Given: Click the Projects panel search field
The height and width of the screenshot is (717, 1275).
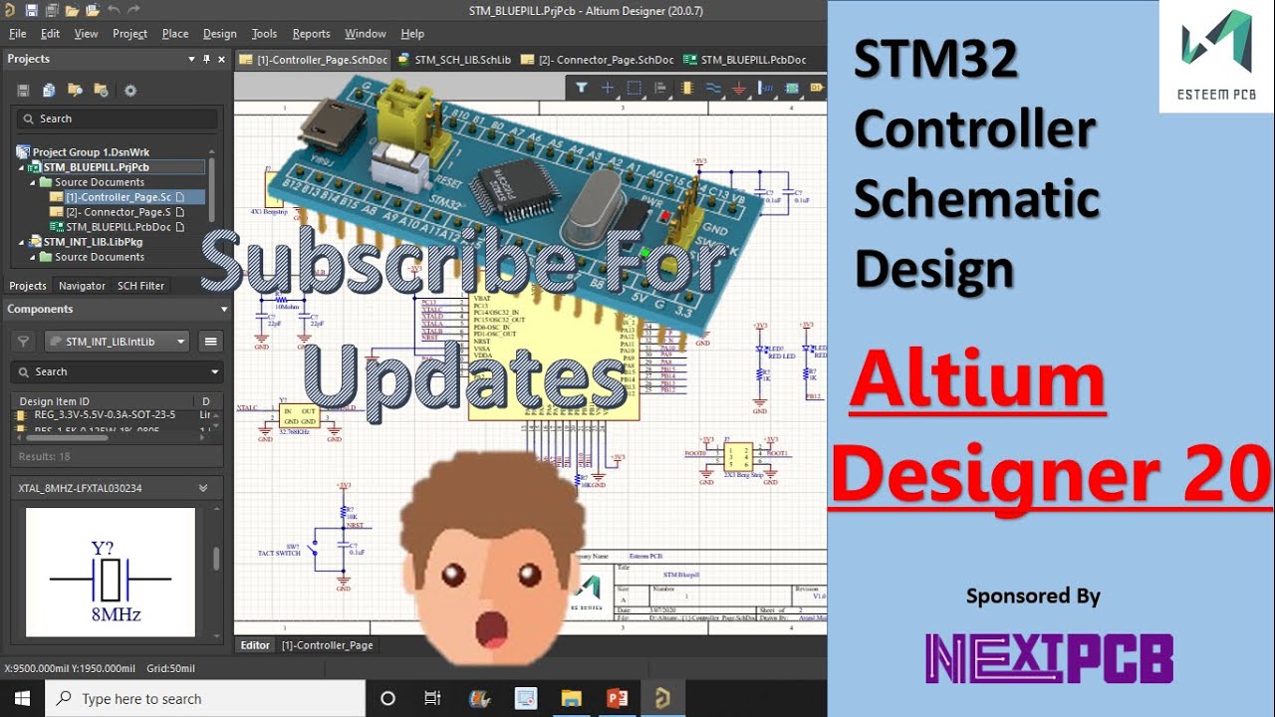Looking at the screenshot, I should tap(116, 119).
